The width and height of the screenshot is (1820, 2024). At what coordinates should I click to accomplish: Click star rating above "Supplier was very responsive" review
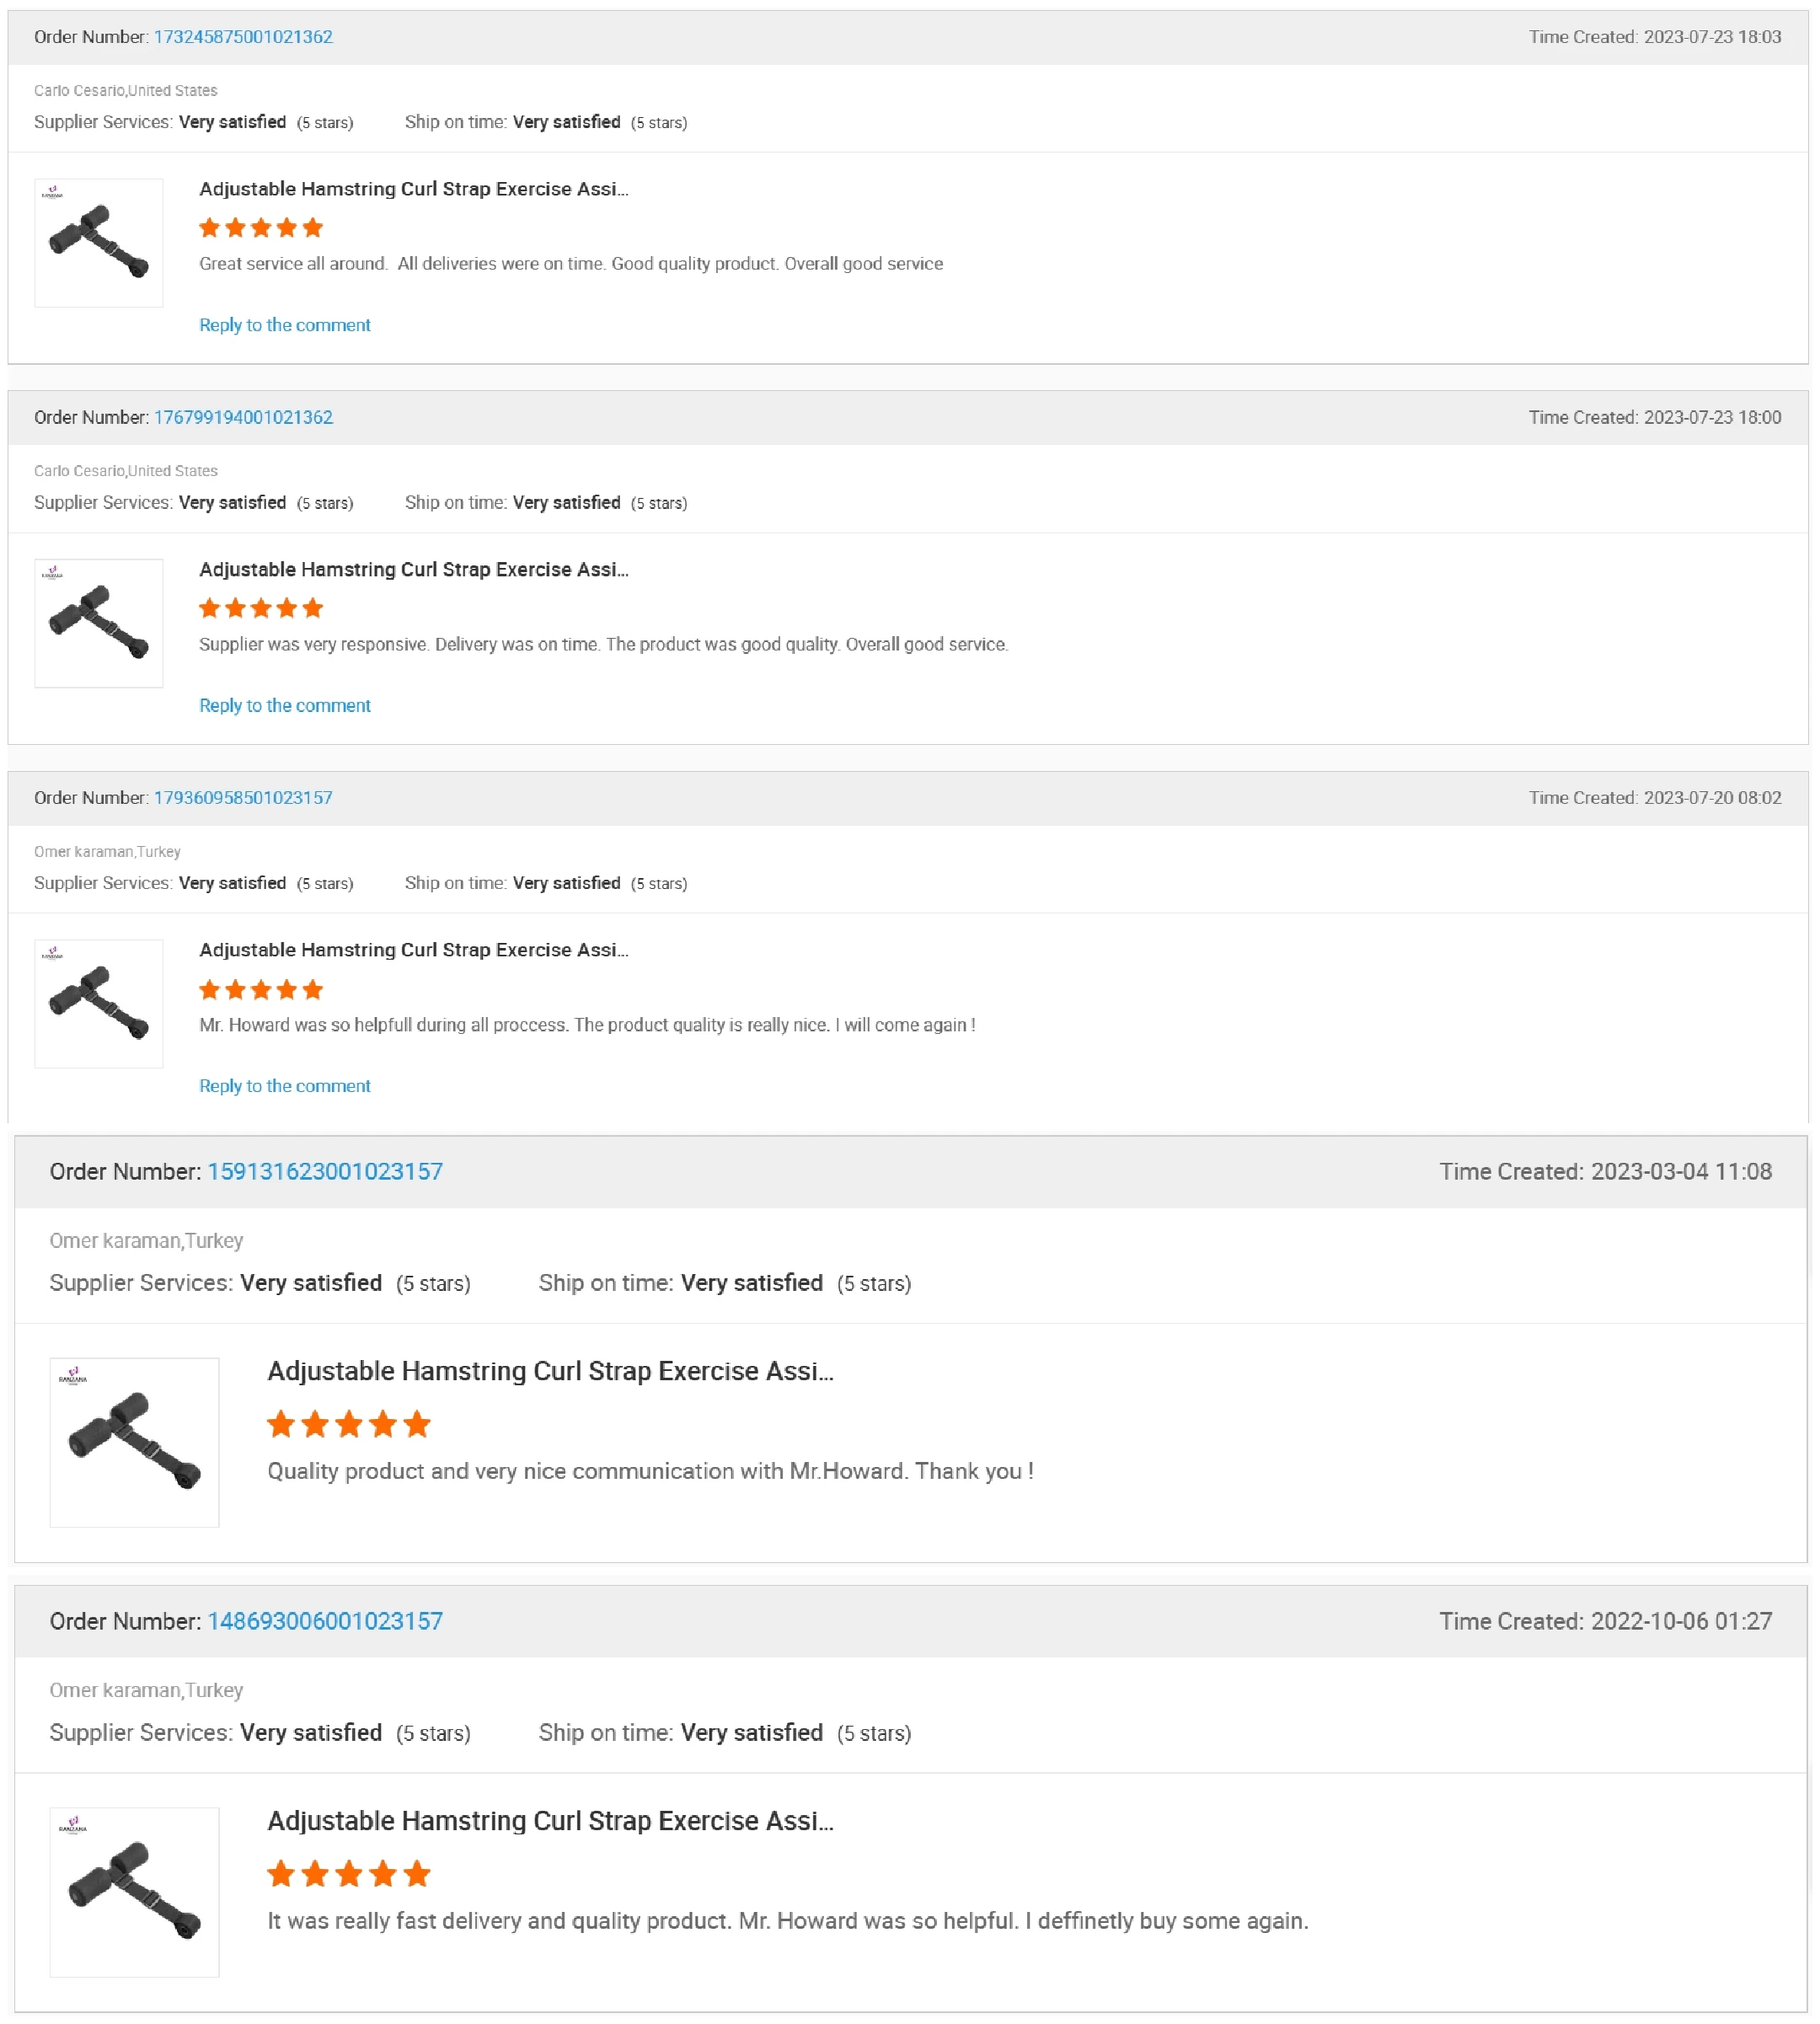click(x=261, y=608)
